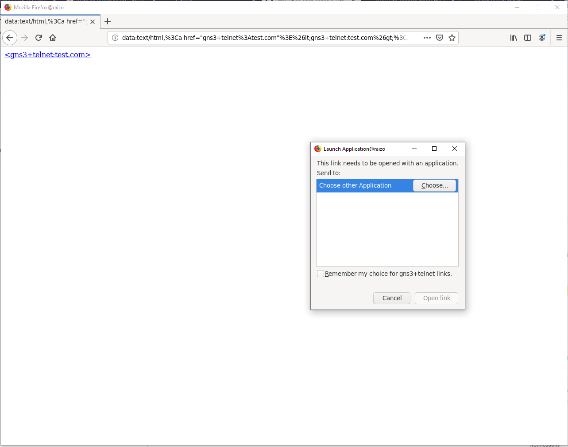Cancel the Launch Application dialog
This screenshot has width=568, height=447.
pyautogui.click(x=391, y=298)
